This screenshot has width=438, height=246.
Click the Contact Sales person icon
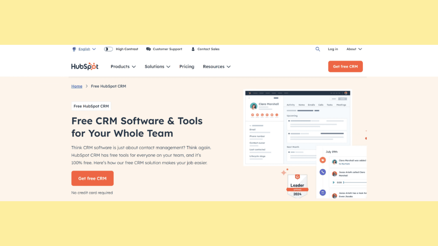tap(193, 49)
